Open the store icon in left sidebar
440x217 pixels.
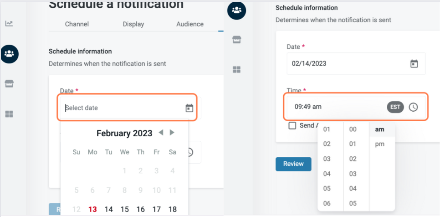pyautogui.click(x=9, y=84)
